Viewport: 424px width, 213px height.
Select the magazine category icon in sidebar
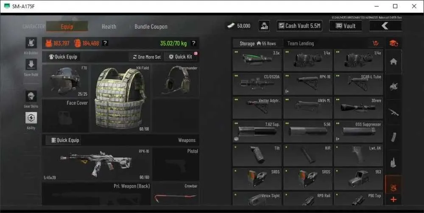tap(393, 137)
